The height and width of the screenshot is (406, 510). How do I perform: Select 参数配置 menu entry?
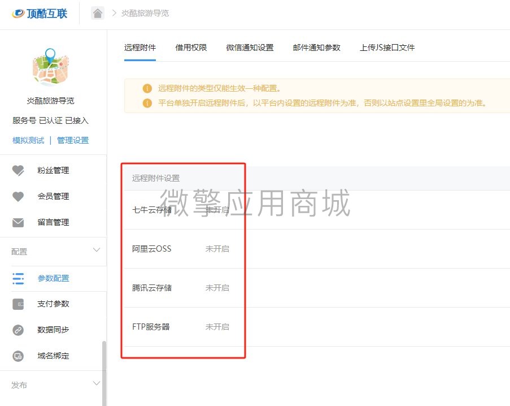click(53, 278)
